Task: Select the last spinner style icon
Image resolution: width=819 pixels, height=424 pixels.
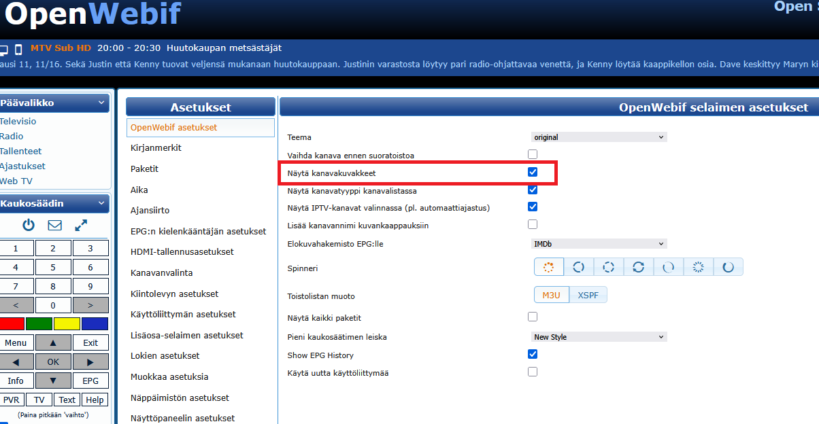Action: (728, 267)
